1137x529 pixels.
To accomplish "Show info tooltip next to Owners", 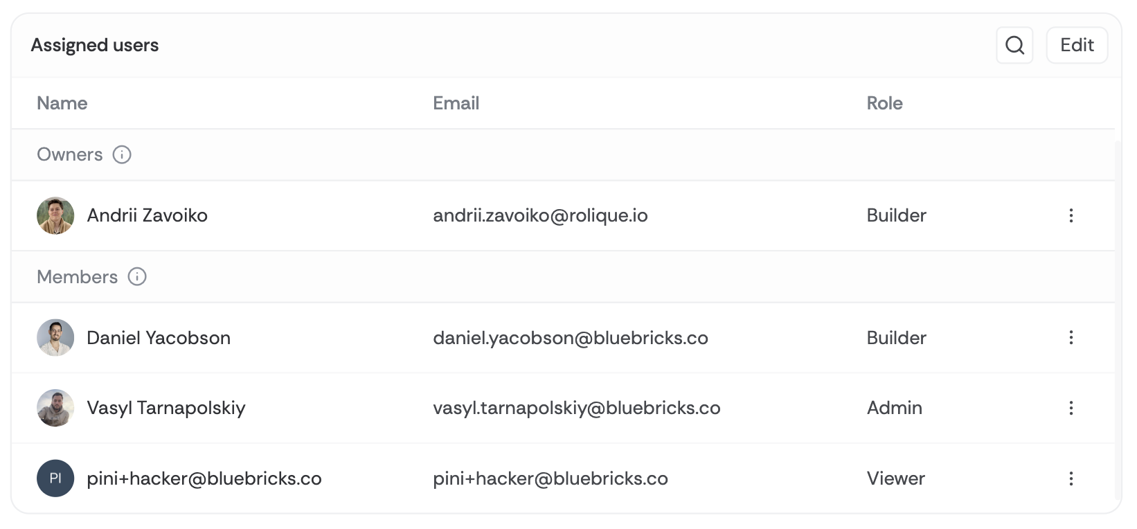I will pyautogui.click(x=122, y=154).
